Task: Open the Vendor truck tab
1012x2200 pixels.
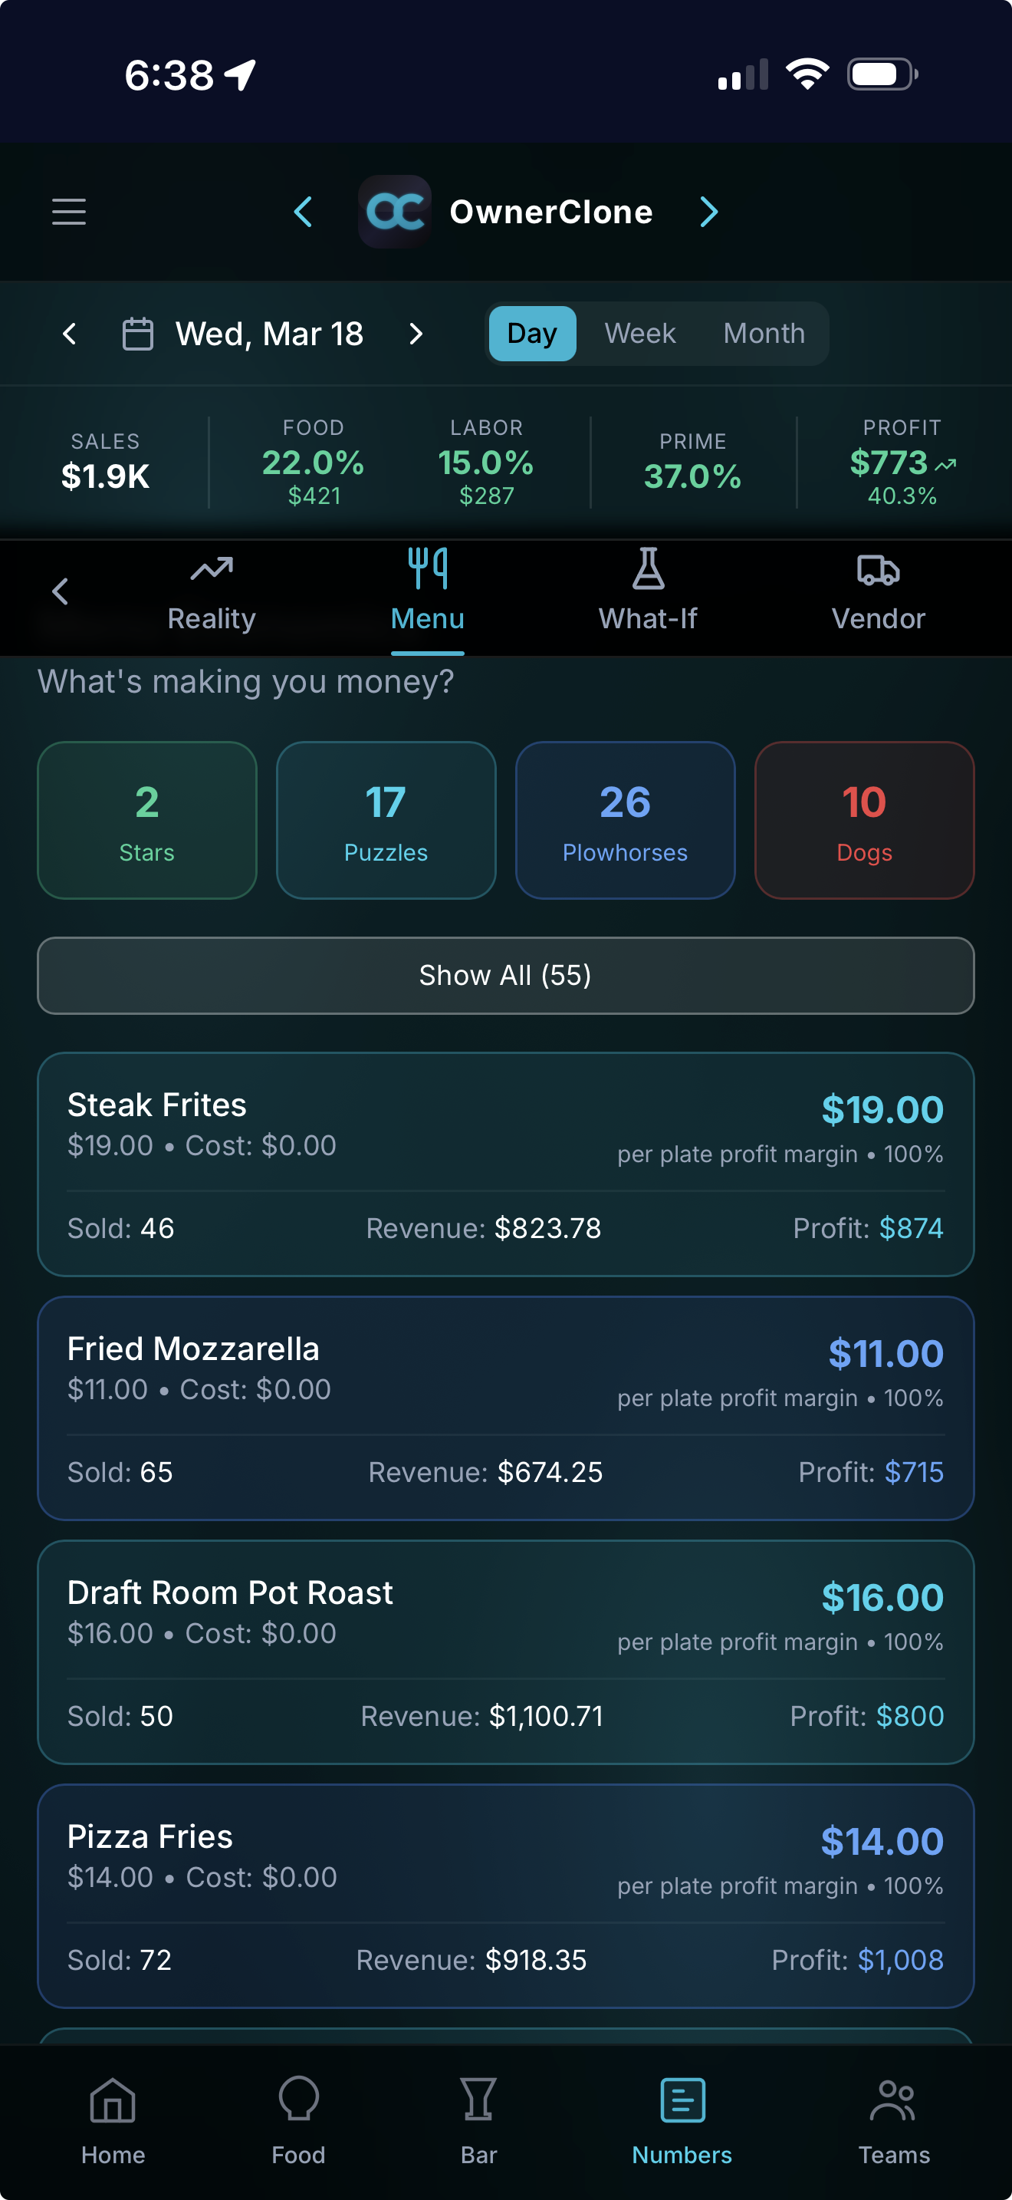Action: (878, 591)
